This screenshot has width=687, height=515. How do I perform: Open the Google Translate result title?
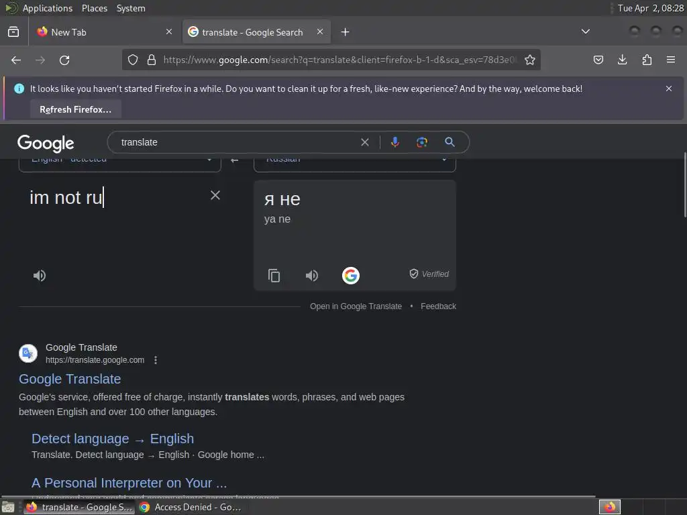70,379
